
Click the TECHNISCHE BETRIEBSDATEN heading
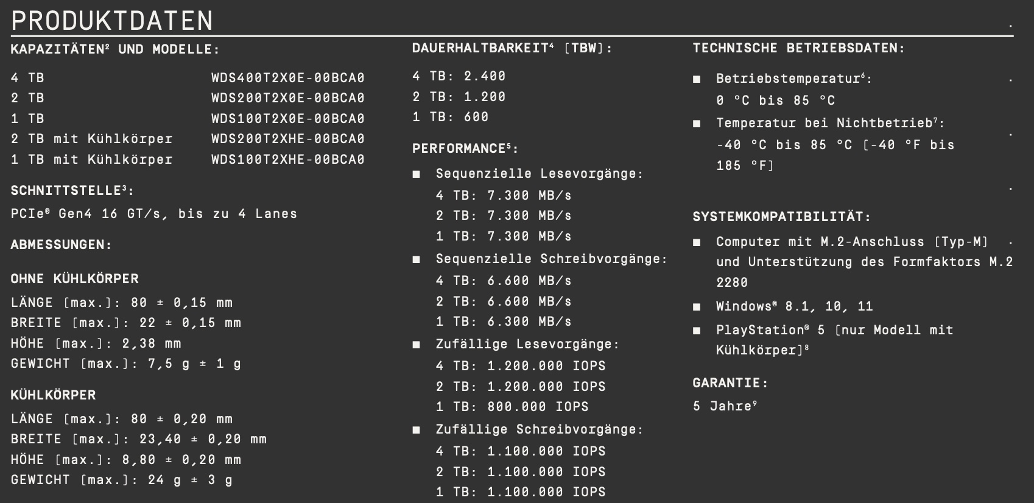click(798, 48)
